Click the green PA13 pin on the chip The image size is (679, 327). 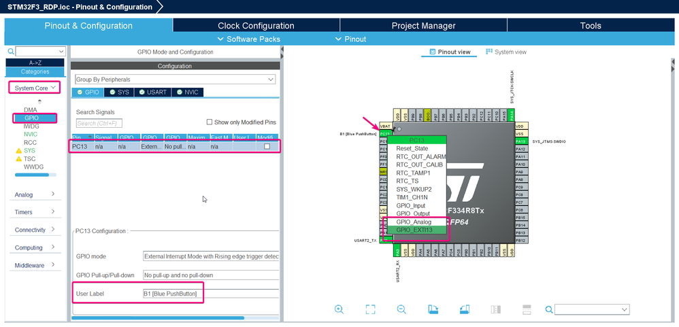click(x=521, y=141)
